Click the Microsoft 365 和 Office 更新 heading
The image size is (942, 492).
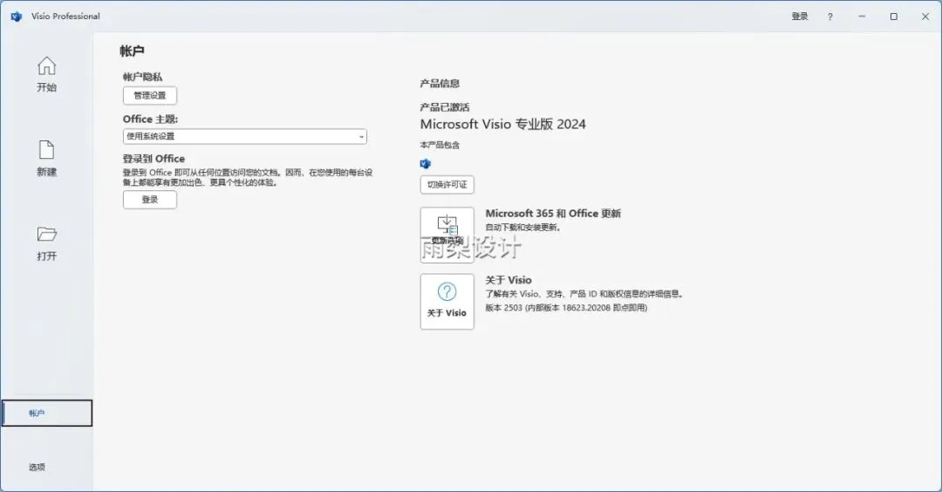(553, 213)
